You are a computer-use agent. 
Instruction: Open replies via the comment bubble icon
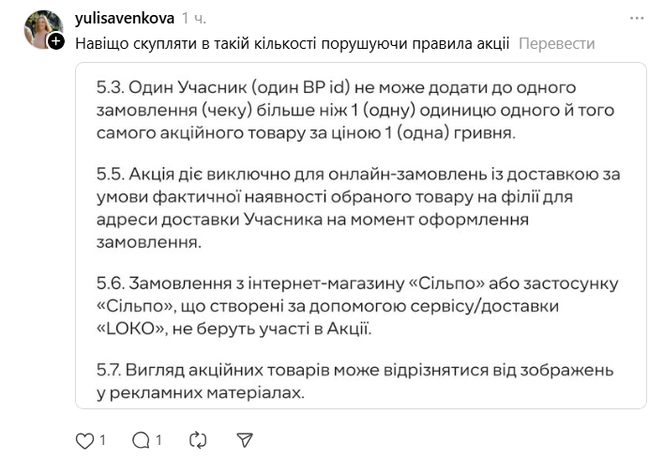click(141, 439)
